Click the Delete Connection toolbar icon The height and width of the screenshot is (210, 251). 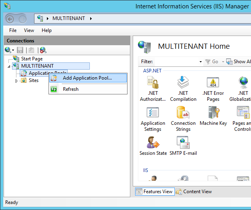click(x=43, y=50)
